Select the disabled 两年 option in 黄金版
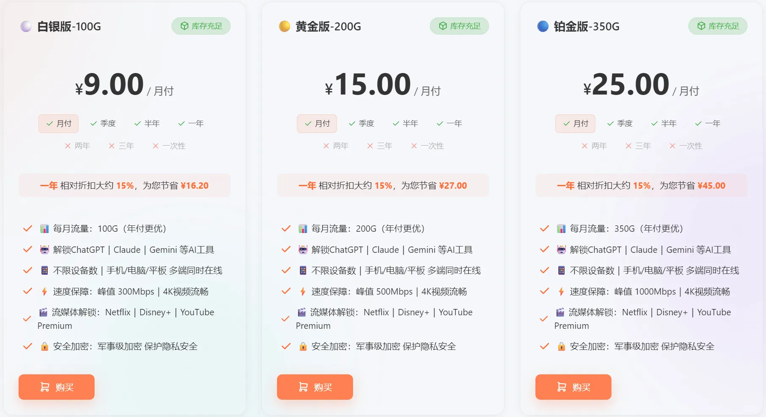Viewport: 766px width, 417px height. 336,146
